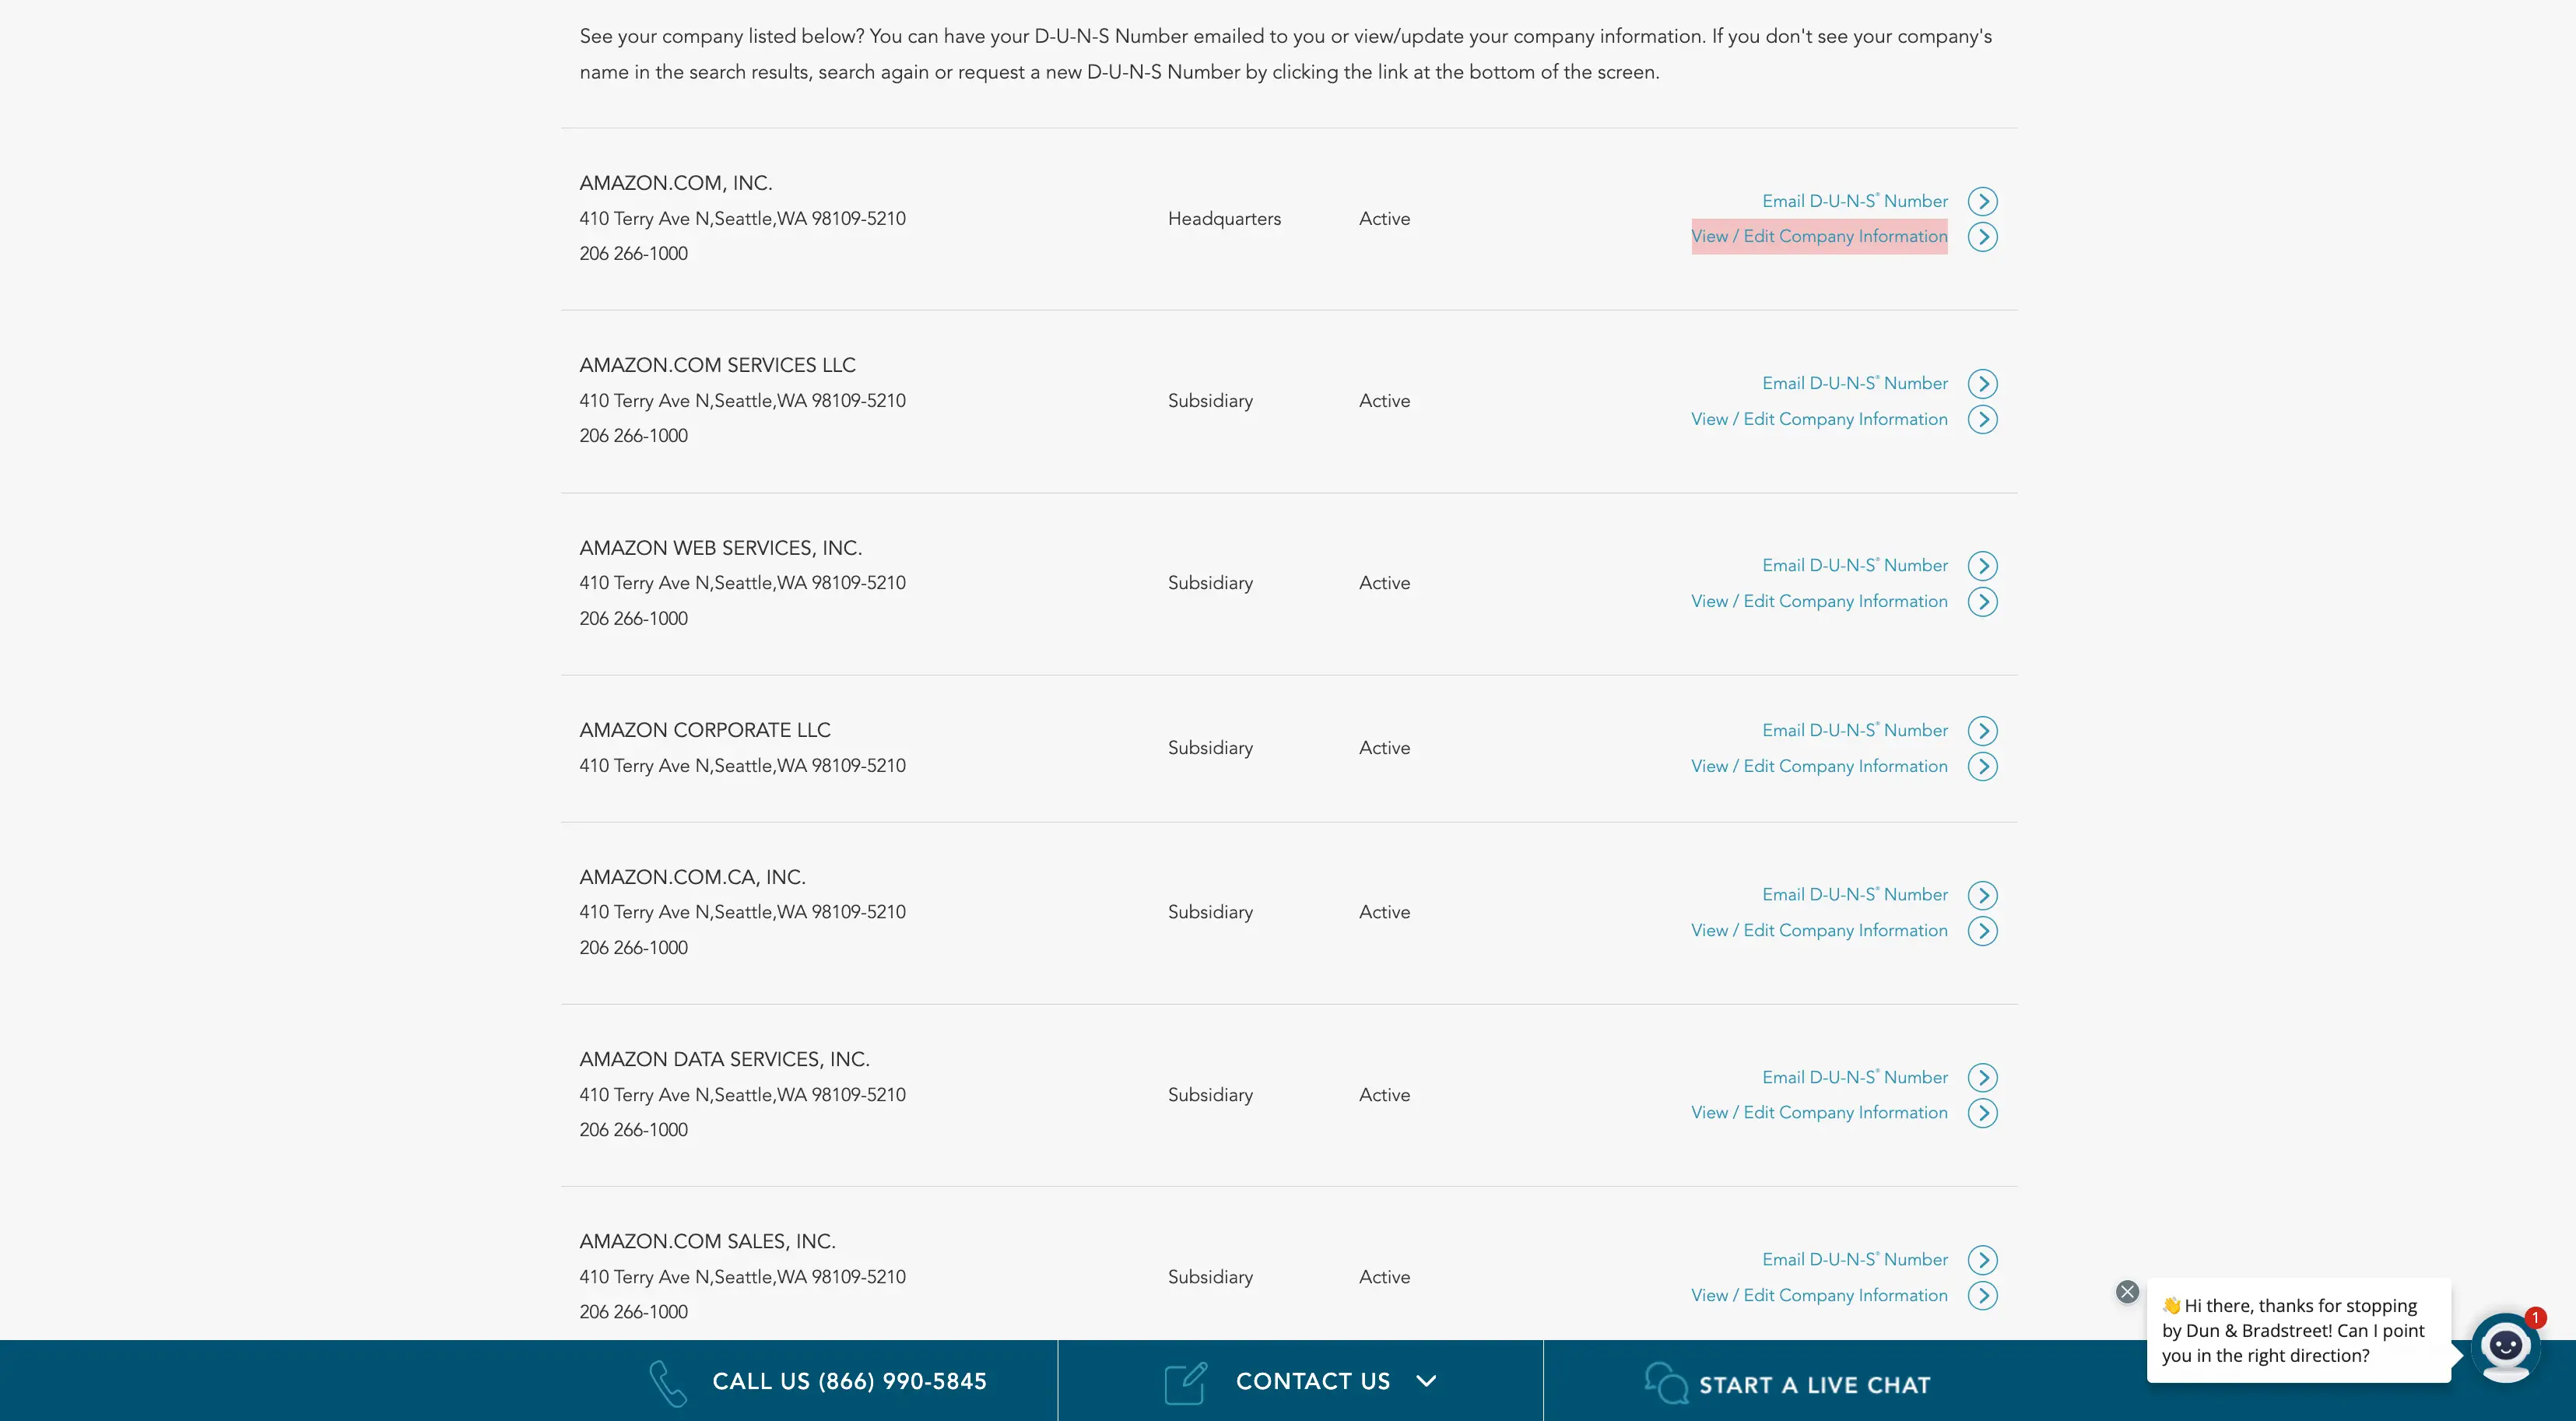Screen dimensions: 2576x1421
Task: Click Email D-U-N-S arrow for Amazon Web Services
Action: pyautogui.click(x=1982, y=566)
